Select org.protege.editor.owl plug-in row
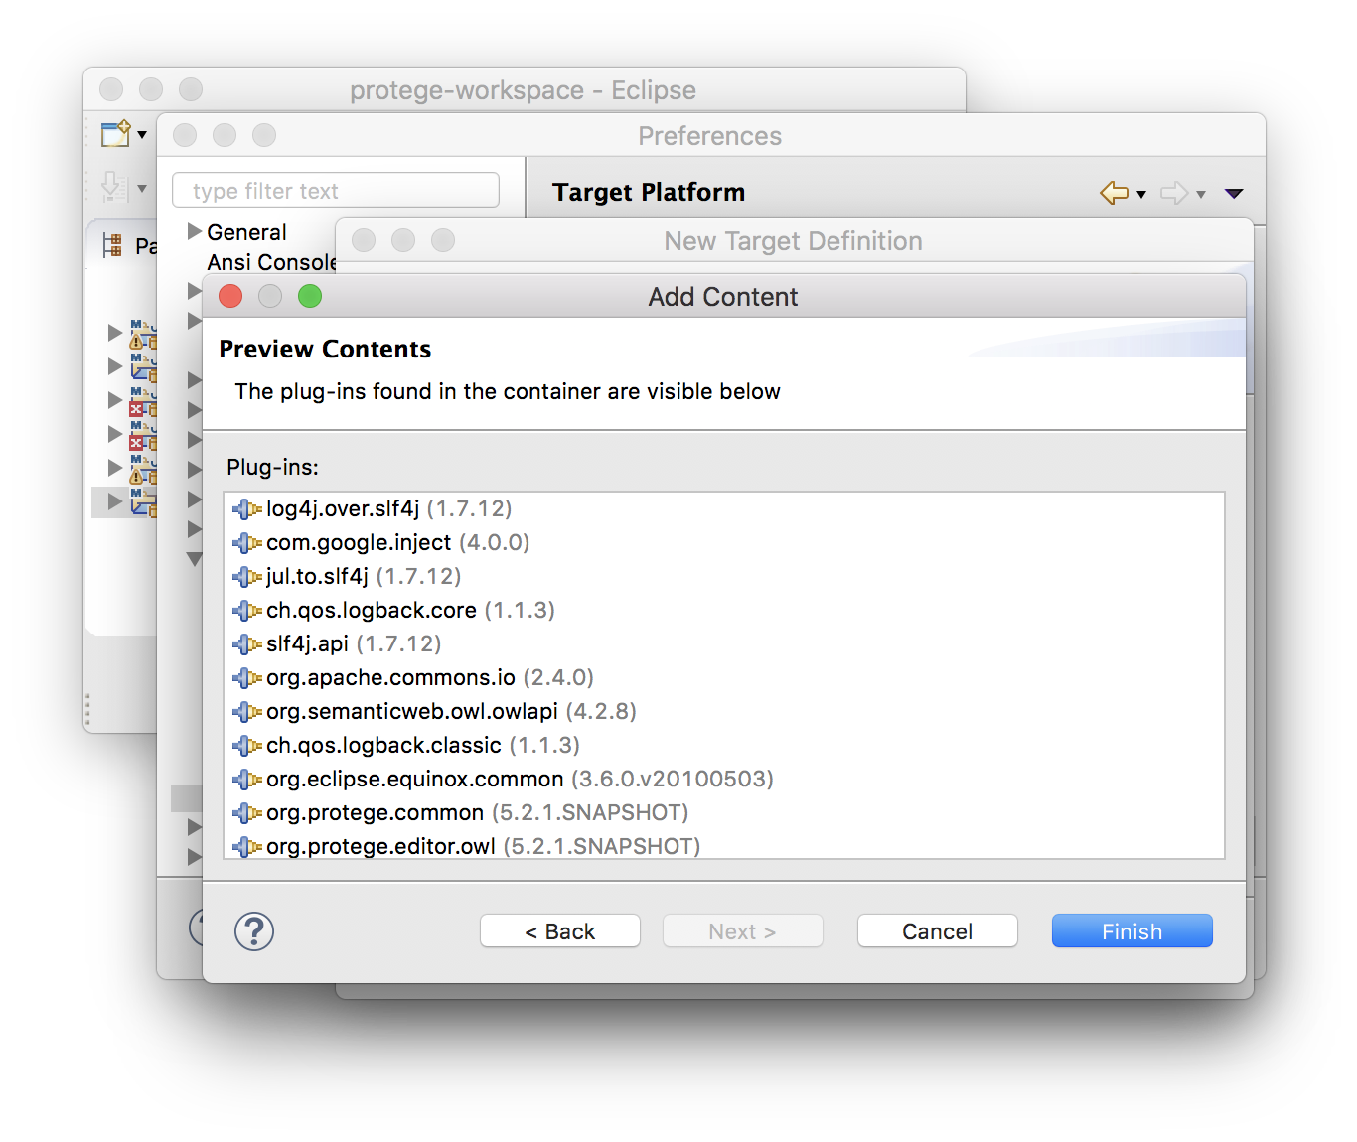The width and height of the screenshot is (1357, 1142). [724, 846]
